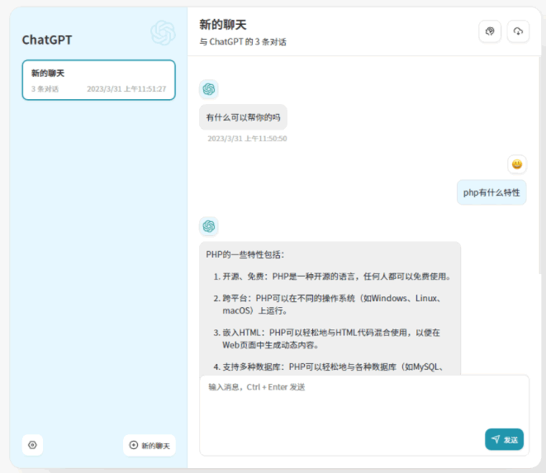This screenshot has height=473, width=546.
Task: Open settings via the hexagon gear icon
Action: (x=32, y=445)
